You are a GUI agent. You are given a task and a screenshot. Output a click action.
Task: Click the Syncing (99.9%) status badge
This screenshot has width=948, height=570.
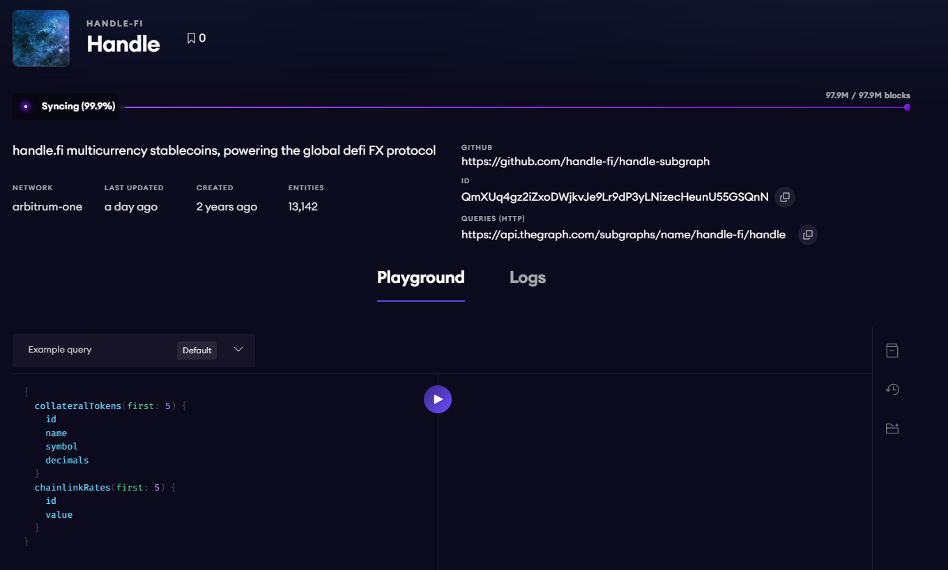[x=65, y=107]
